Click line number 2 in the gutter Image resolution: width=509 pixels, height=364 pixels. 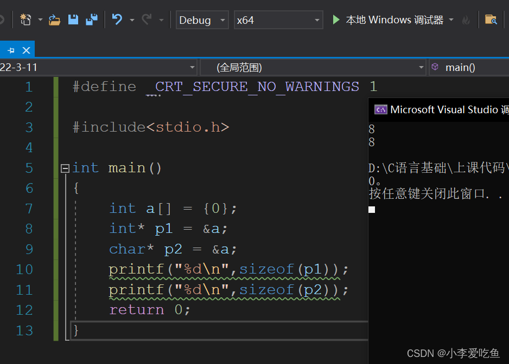[29, 107]
